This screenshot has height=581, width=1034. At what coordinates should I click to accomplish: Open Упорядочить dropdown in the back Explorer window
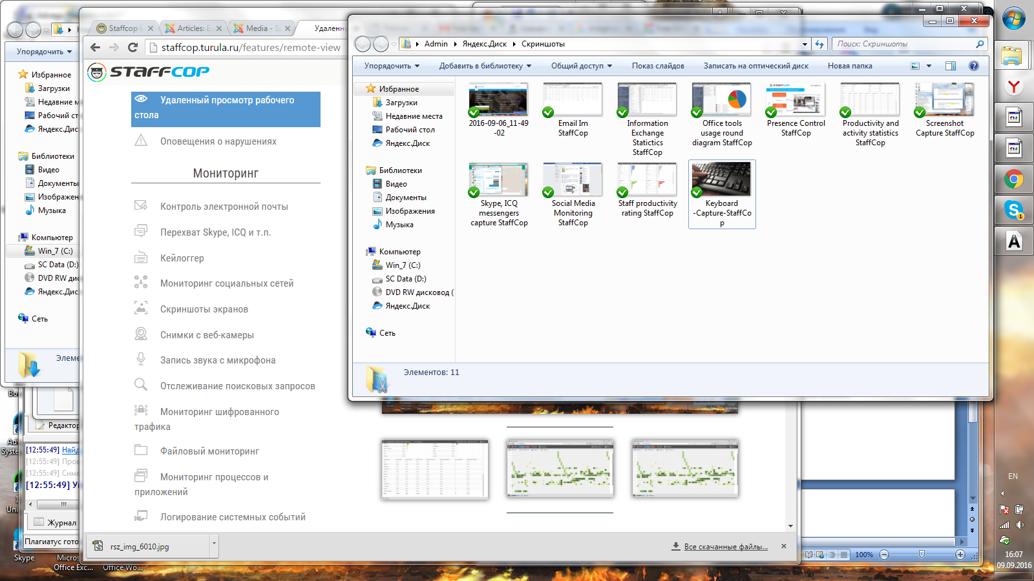(44, 52)
